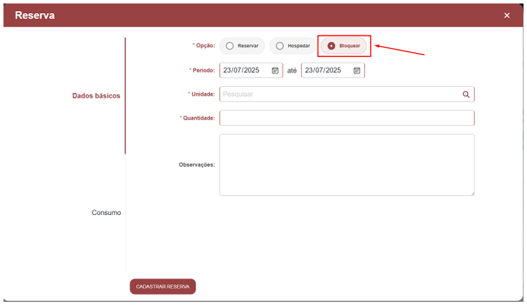Viewport: 527px width, 306px height.
Task: Select the Reservar option
Action: click(x=242, y=46)
